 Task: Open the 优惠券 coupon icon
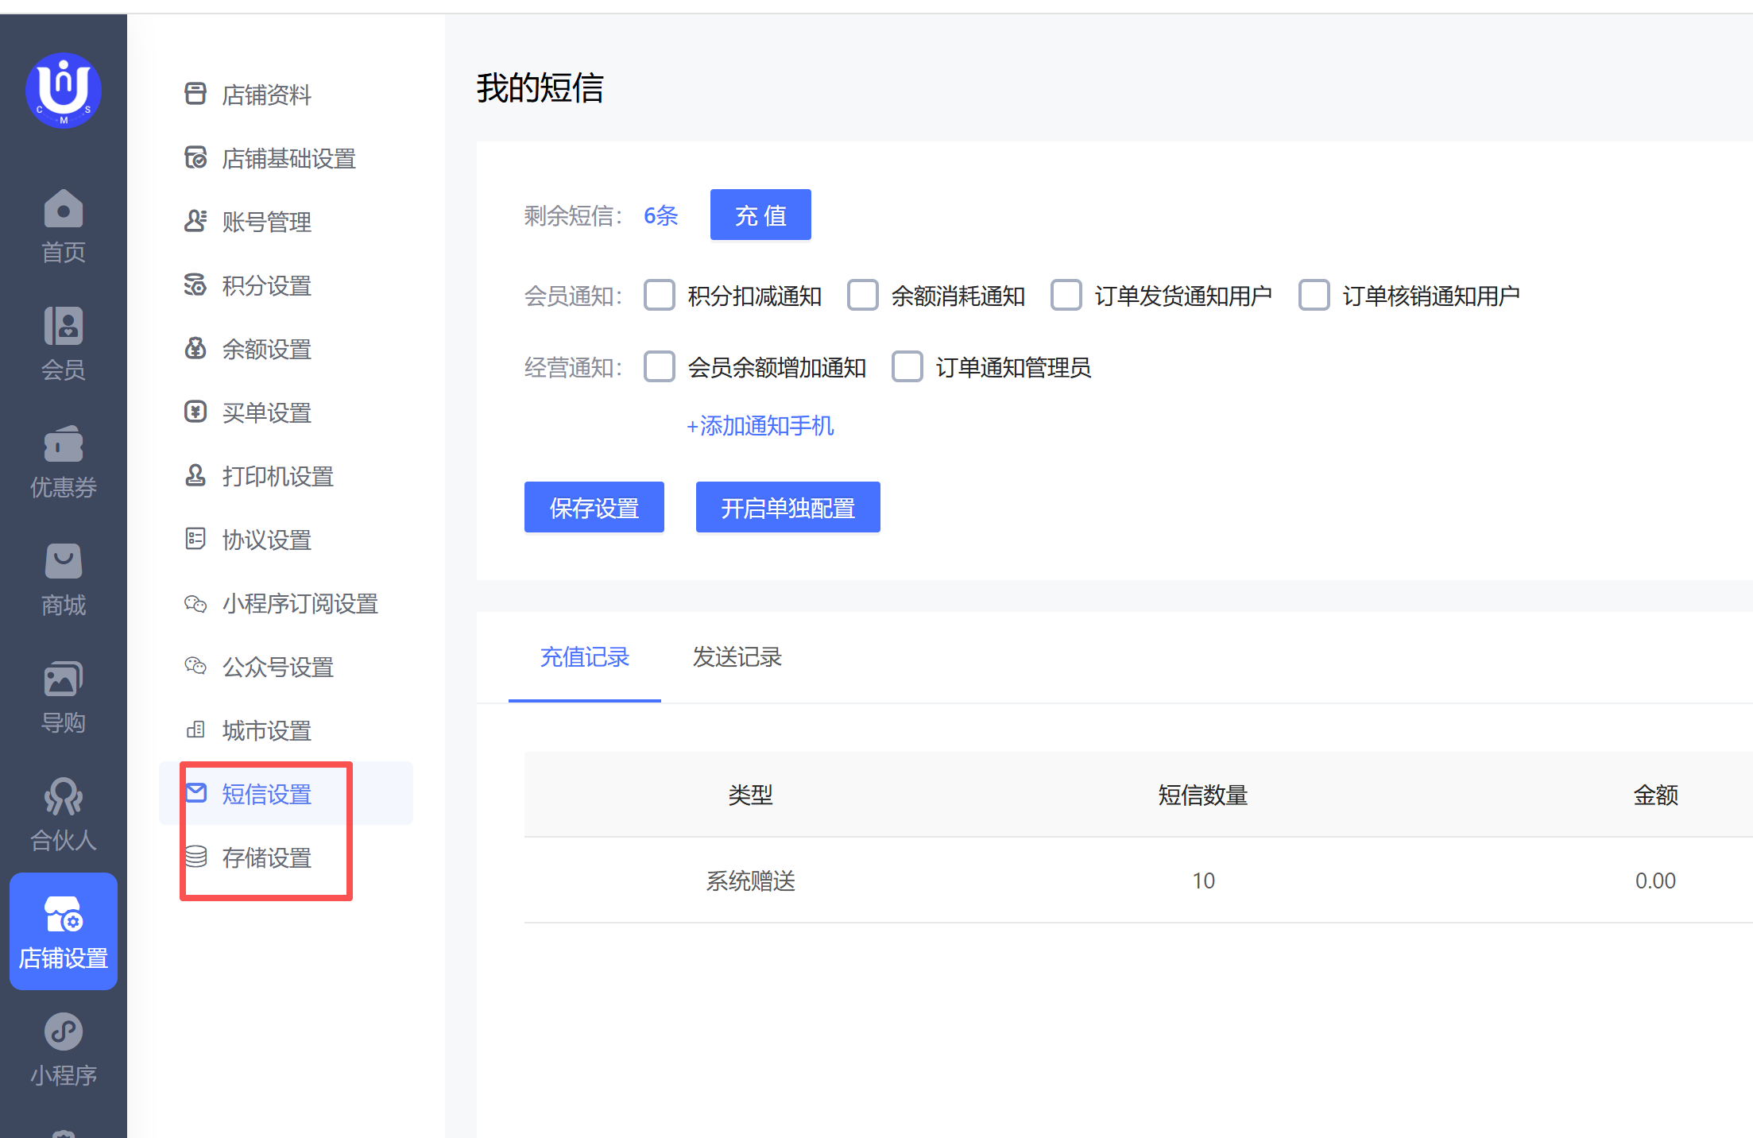point(64,443)
